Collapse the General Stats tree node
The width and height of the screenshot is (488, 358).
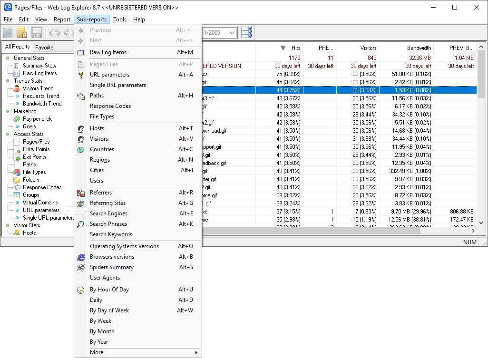tap(8, 58)
